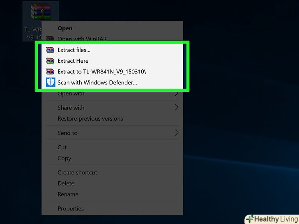299x224 pixels.
Task: Expand the Share with arrow chevron
Action: tap(177, 107)
